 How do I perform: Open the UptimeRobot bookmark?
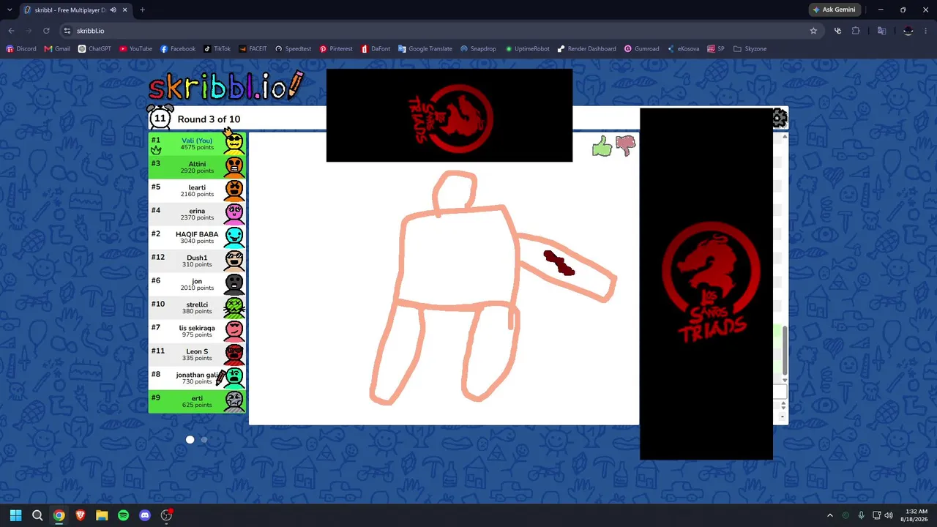tap(527, 49)
